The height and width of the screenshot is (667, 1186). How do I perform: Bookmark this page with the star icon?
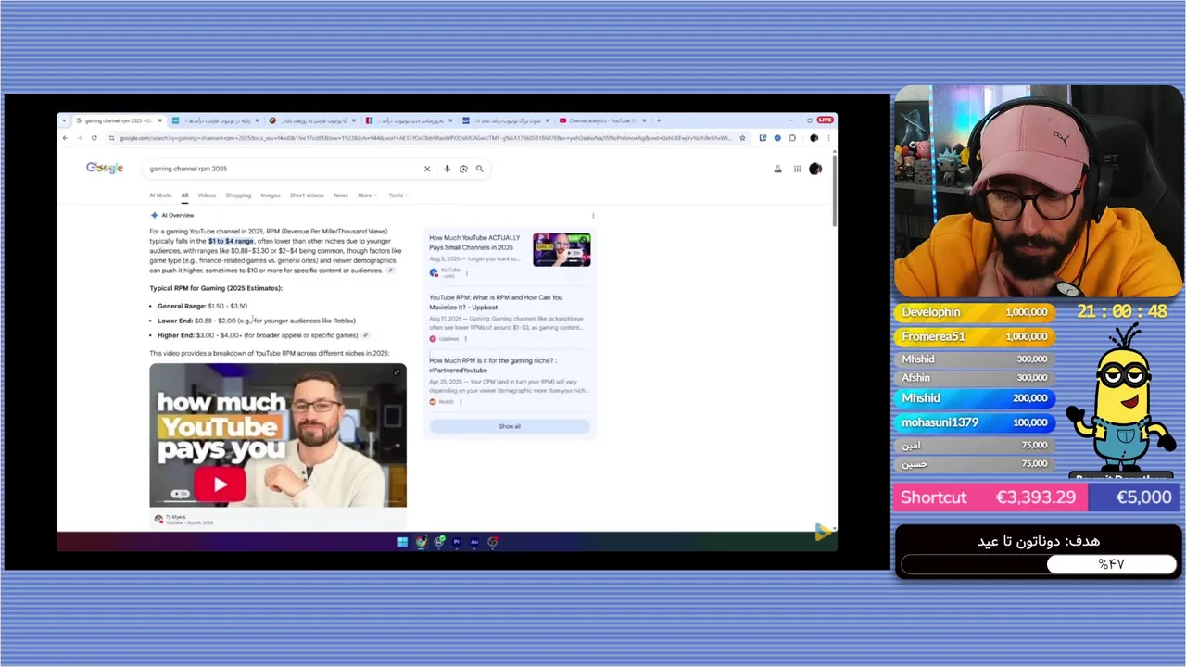coord(742,138)
